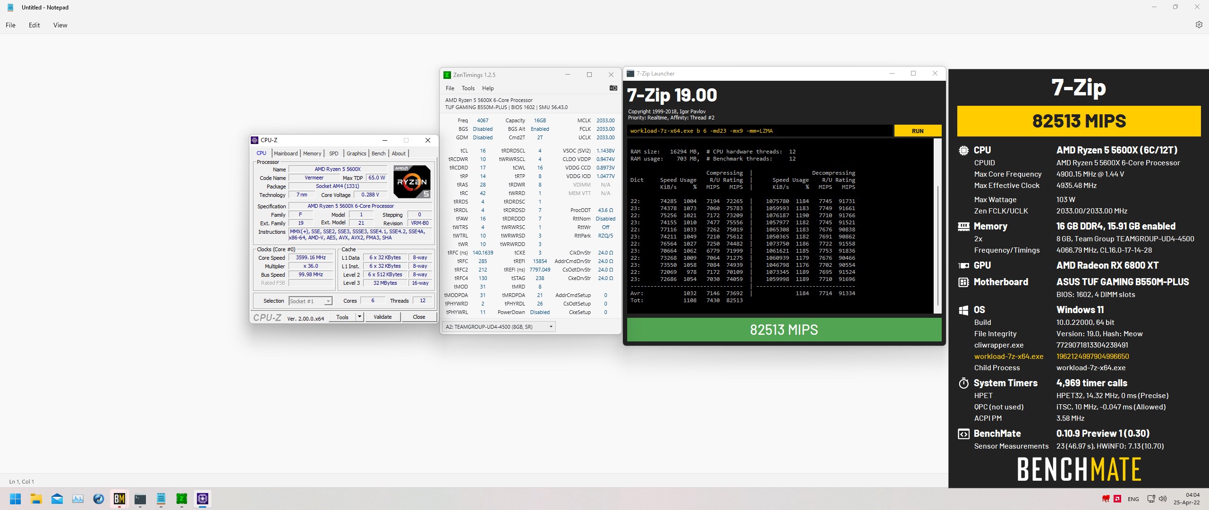Viewport: 1209px width, 510px height.
Task: Open the volume speaker tray icon
Action: [x=1162, y=499]
